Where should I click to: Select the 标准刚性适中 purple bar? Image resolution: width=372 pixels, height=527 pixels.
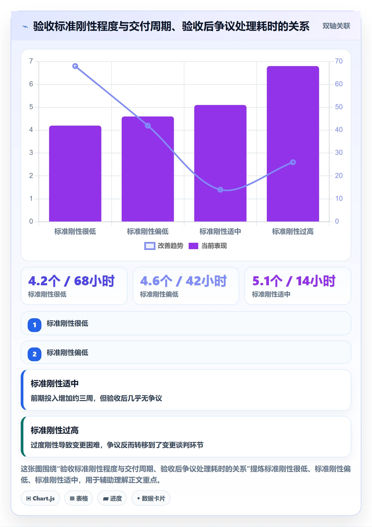(220, 163)
